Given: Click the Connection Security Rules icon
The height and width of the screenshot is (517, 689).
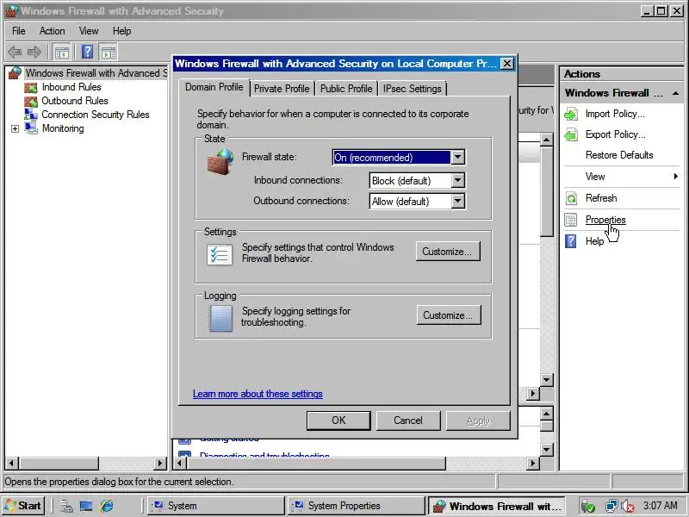Looking at the screenshot, I should (31, 115).
